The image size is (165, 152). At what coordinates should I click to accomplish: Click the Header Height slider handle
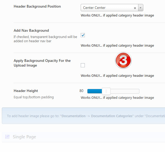click(106, 91)
